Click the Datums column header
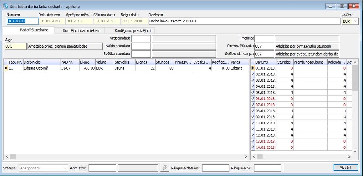This screenshot has height=176, width=363. 266,62
